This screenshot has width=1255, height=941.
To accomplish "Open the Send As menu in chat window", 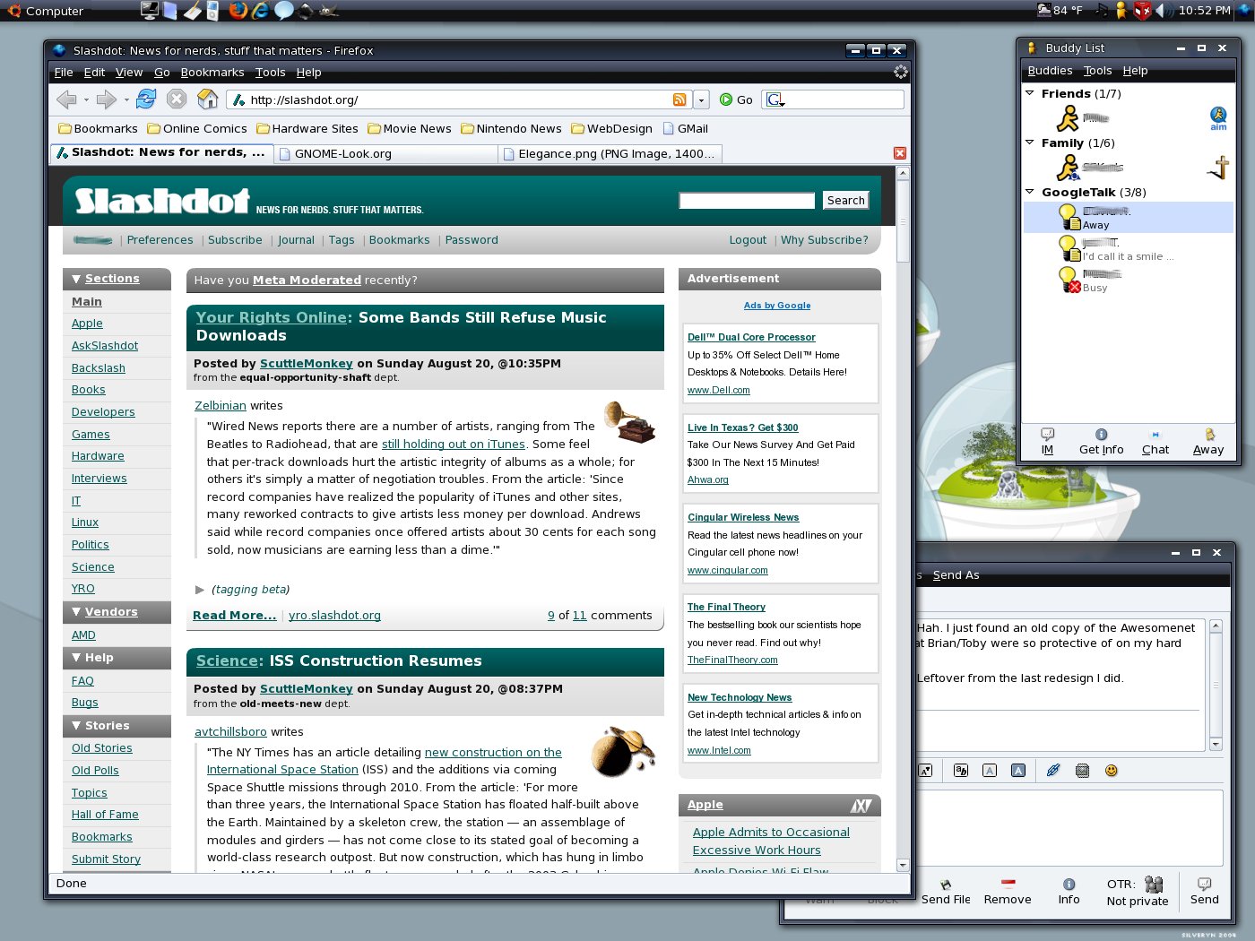I will pyautogui.click(x=956, y=575).
